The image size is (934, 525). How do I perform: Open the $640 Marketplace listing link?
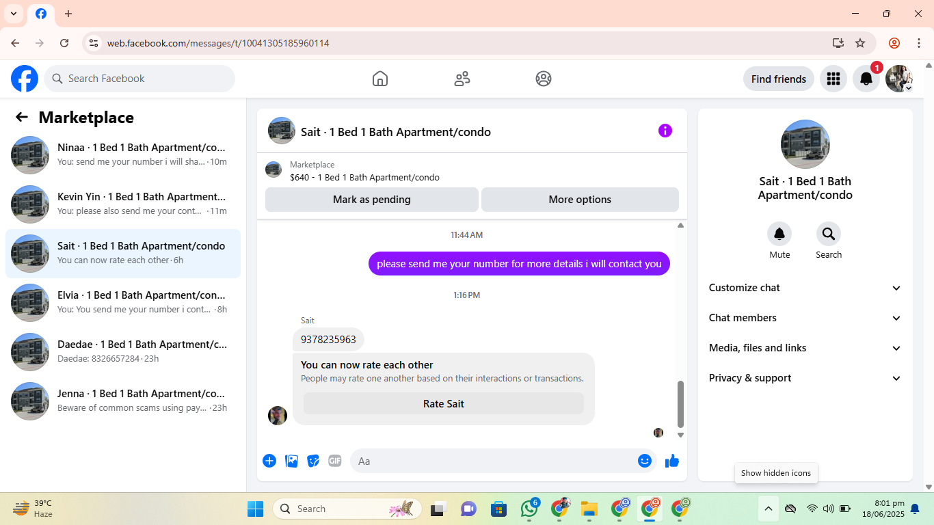pos(364,178)
